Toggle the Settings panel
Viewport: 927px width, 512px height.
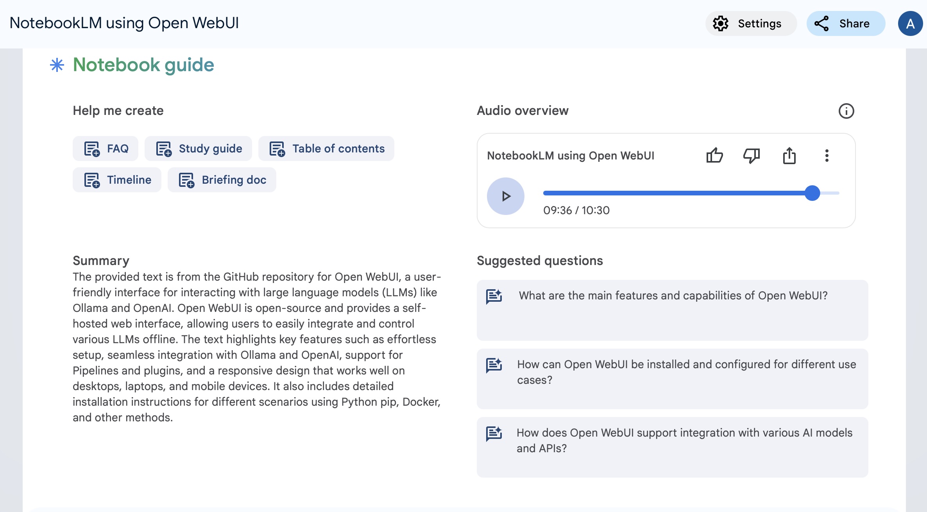click(x=747, y=23)
